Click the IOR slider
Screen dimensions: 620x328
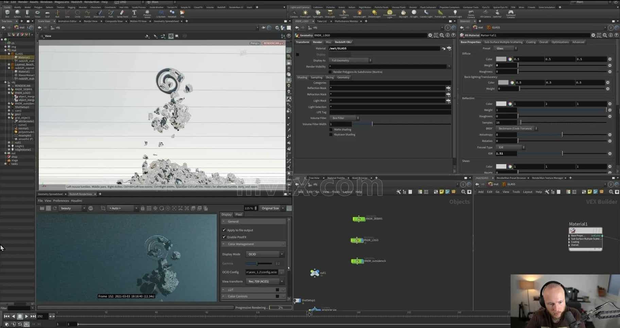562,153
